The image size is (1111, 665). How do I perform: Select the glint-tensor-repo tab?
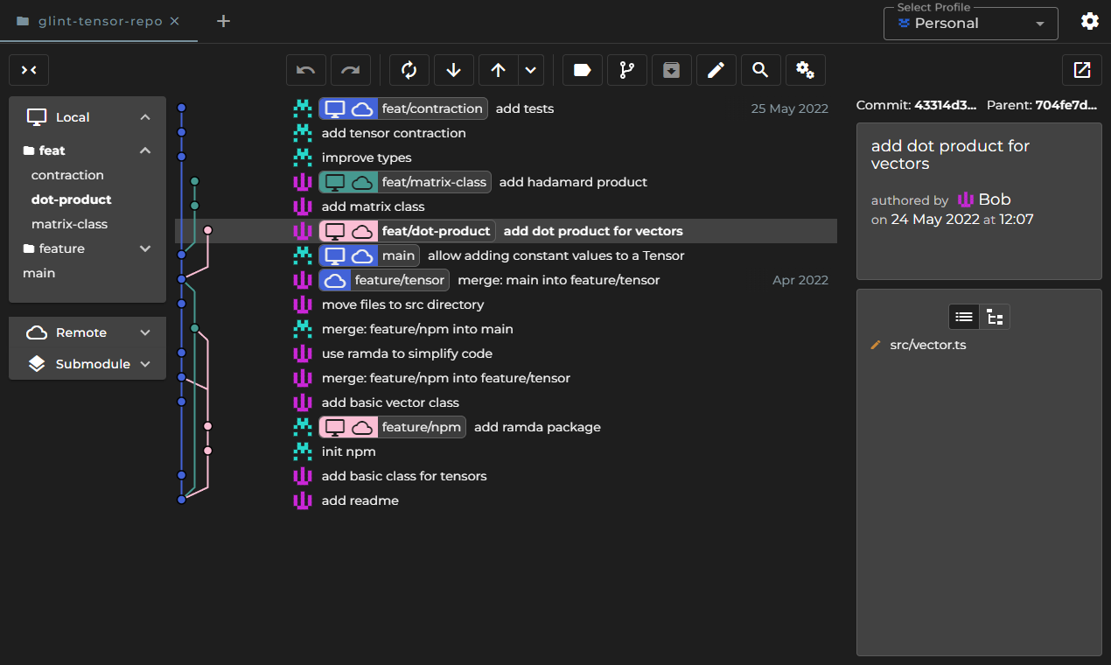[x=99, y=21]
